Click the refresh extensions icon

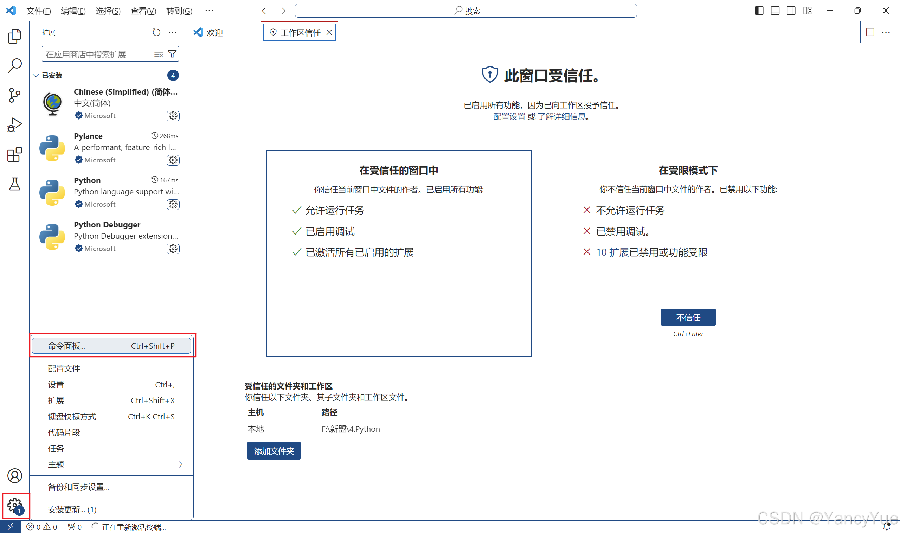pos(156,32)
